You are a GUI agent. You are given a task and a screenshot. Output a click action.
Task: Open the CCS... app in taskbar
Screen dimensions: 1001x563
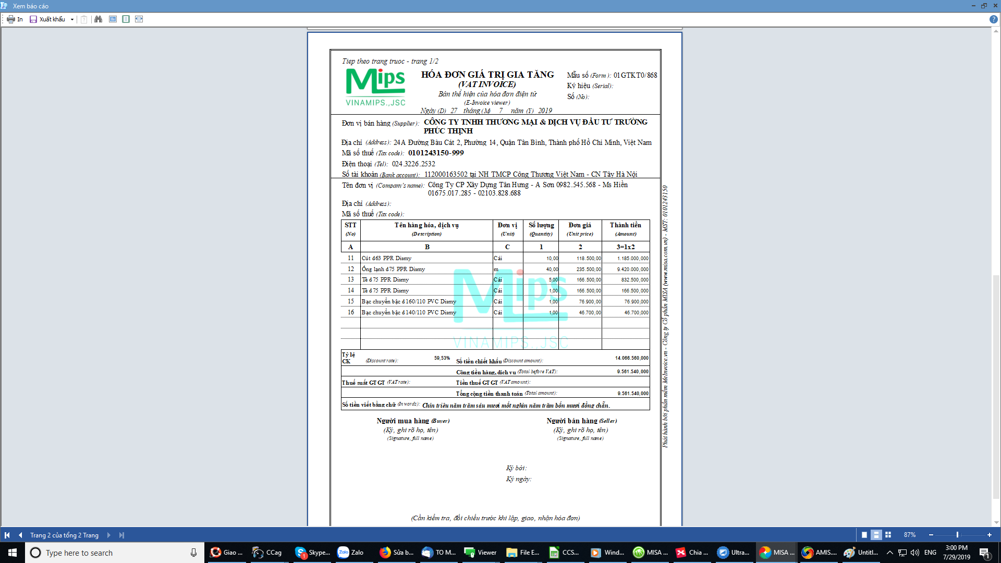coord(566,553)
